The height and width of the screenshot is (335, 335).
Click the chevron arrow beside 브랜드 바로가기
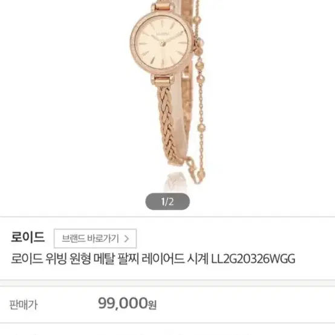click(x=126, y=238)
